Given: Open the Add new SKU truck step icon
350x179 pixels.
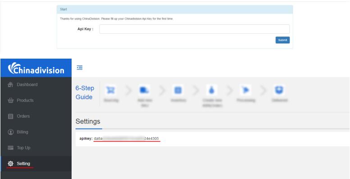Looking at the screenshot, I should 144,90.
